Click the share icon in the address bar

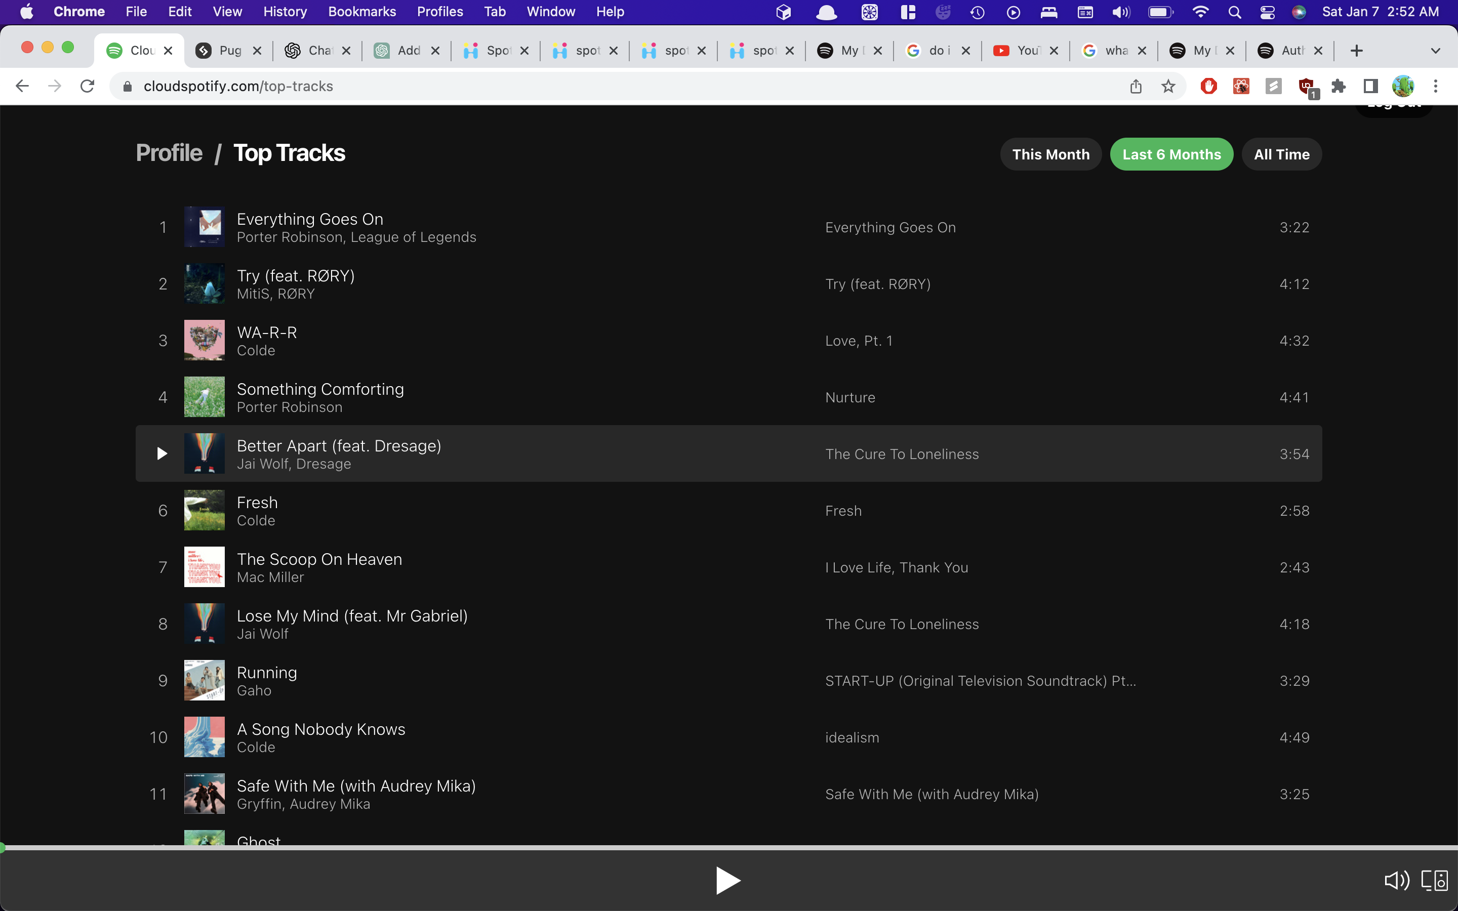(1136, 86)
